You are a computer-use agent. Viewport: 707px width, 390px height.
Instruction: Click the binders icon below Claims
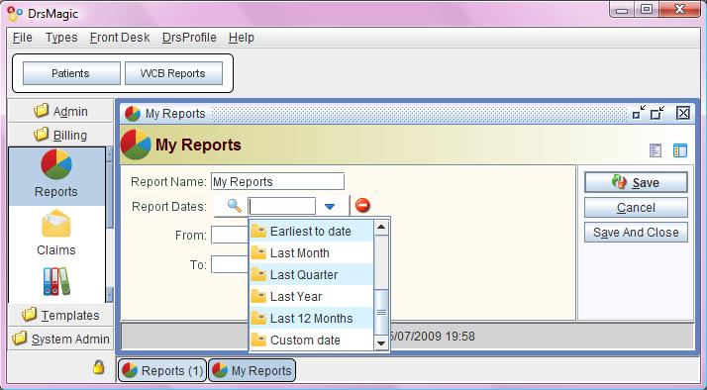(x=56, y=281)
